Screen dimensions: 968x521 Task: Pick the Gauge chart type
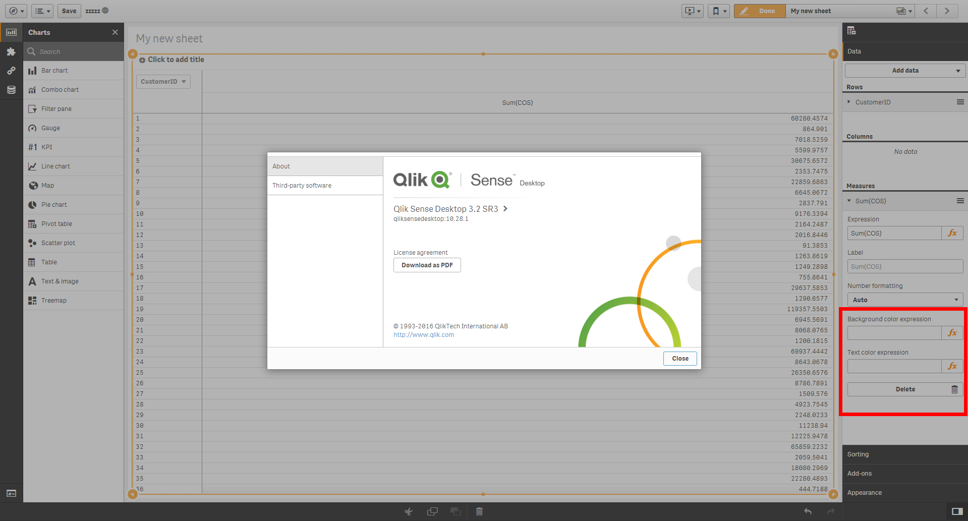coord(74,128)
